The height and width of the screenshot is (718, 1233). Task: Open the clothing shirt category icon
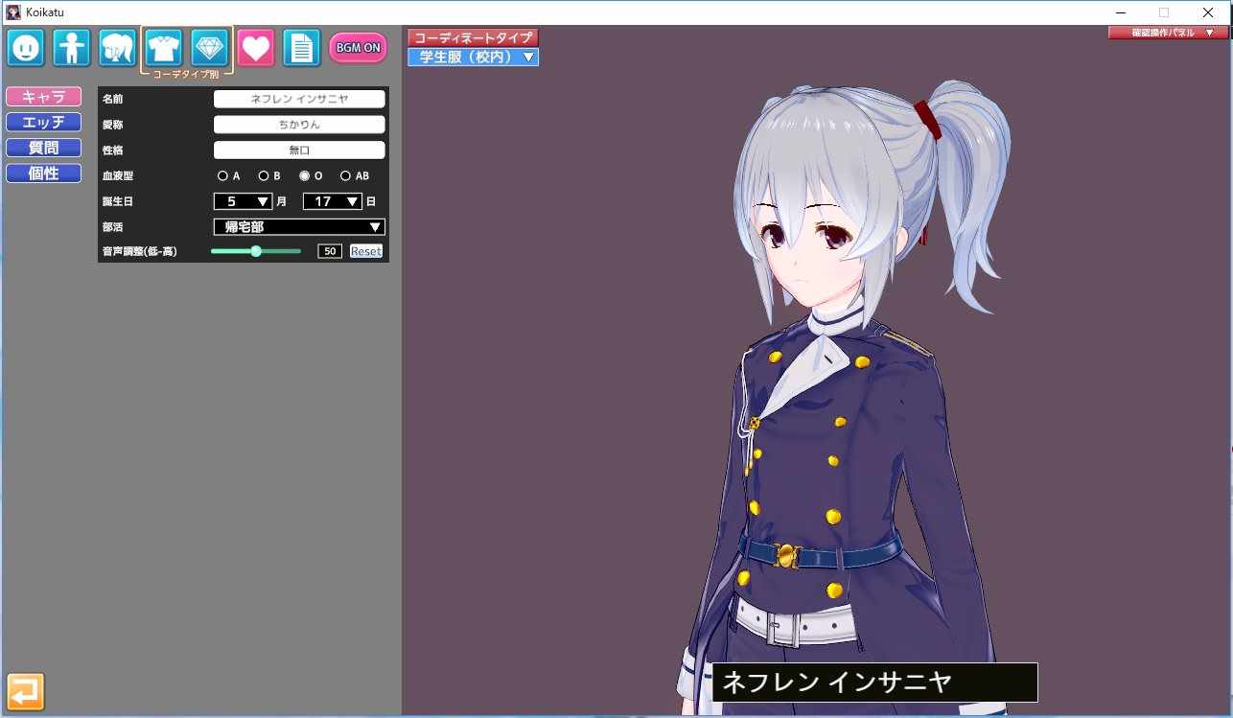click(x=164, y=47)
